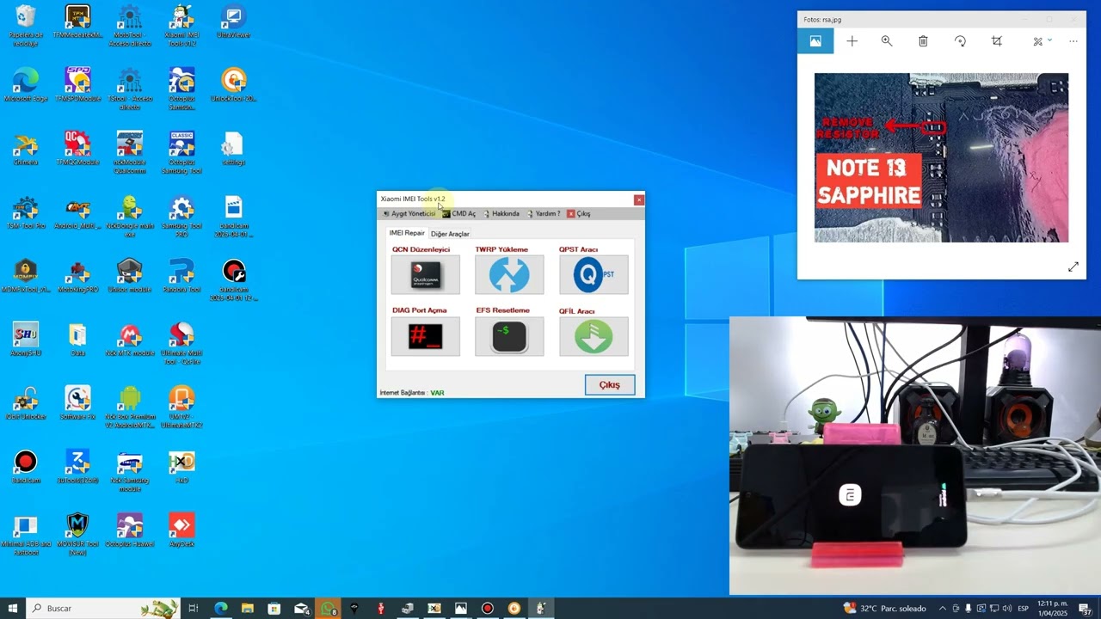Open the QCN Düzenleyici Qualcomm tool
This screenshot has width=1101, height=619.
(425, 275)
